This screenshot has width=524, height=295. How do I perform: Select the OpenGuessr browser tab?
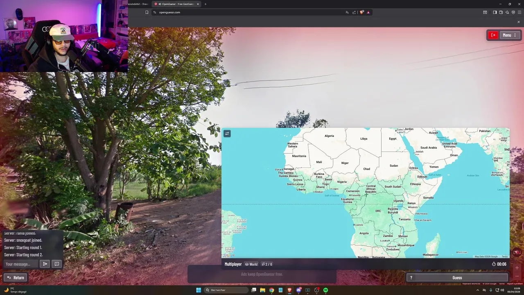(x=176, y=4)
